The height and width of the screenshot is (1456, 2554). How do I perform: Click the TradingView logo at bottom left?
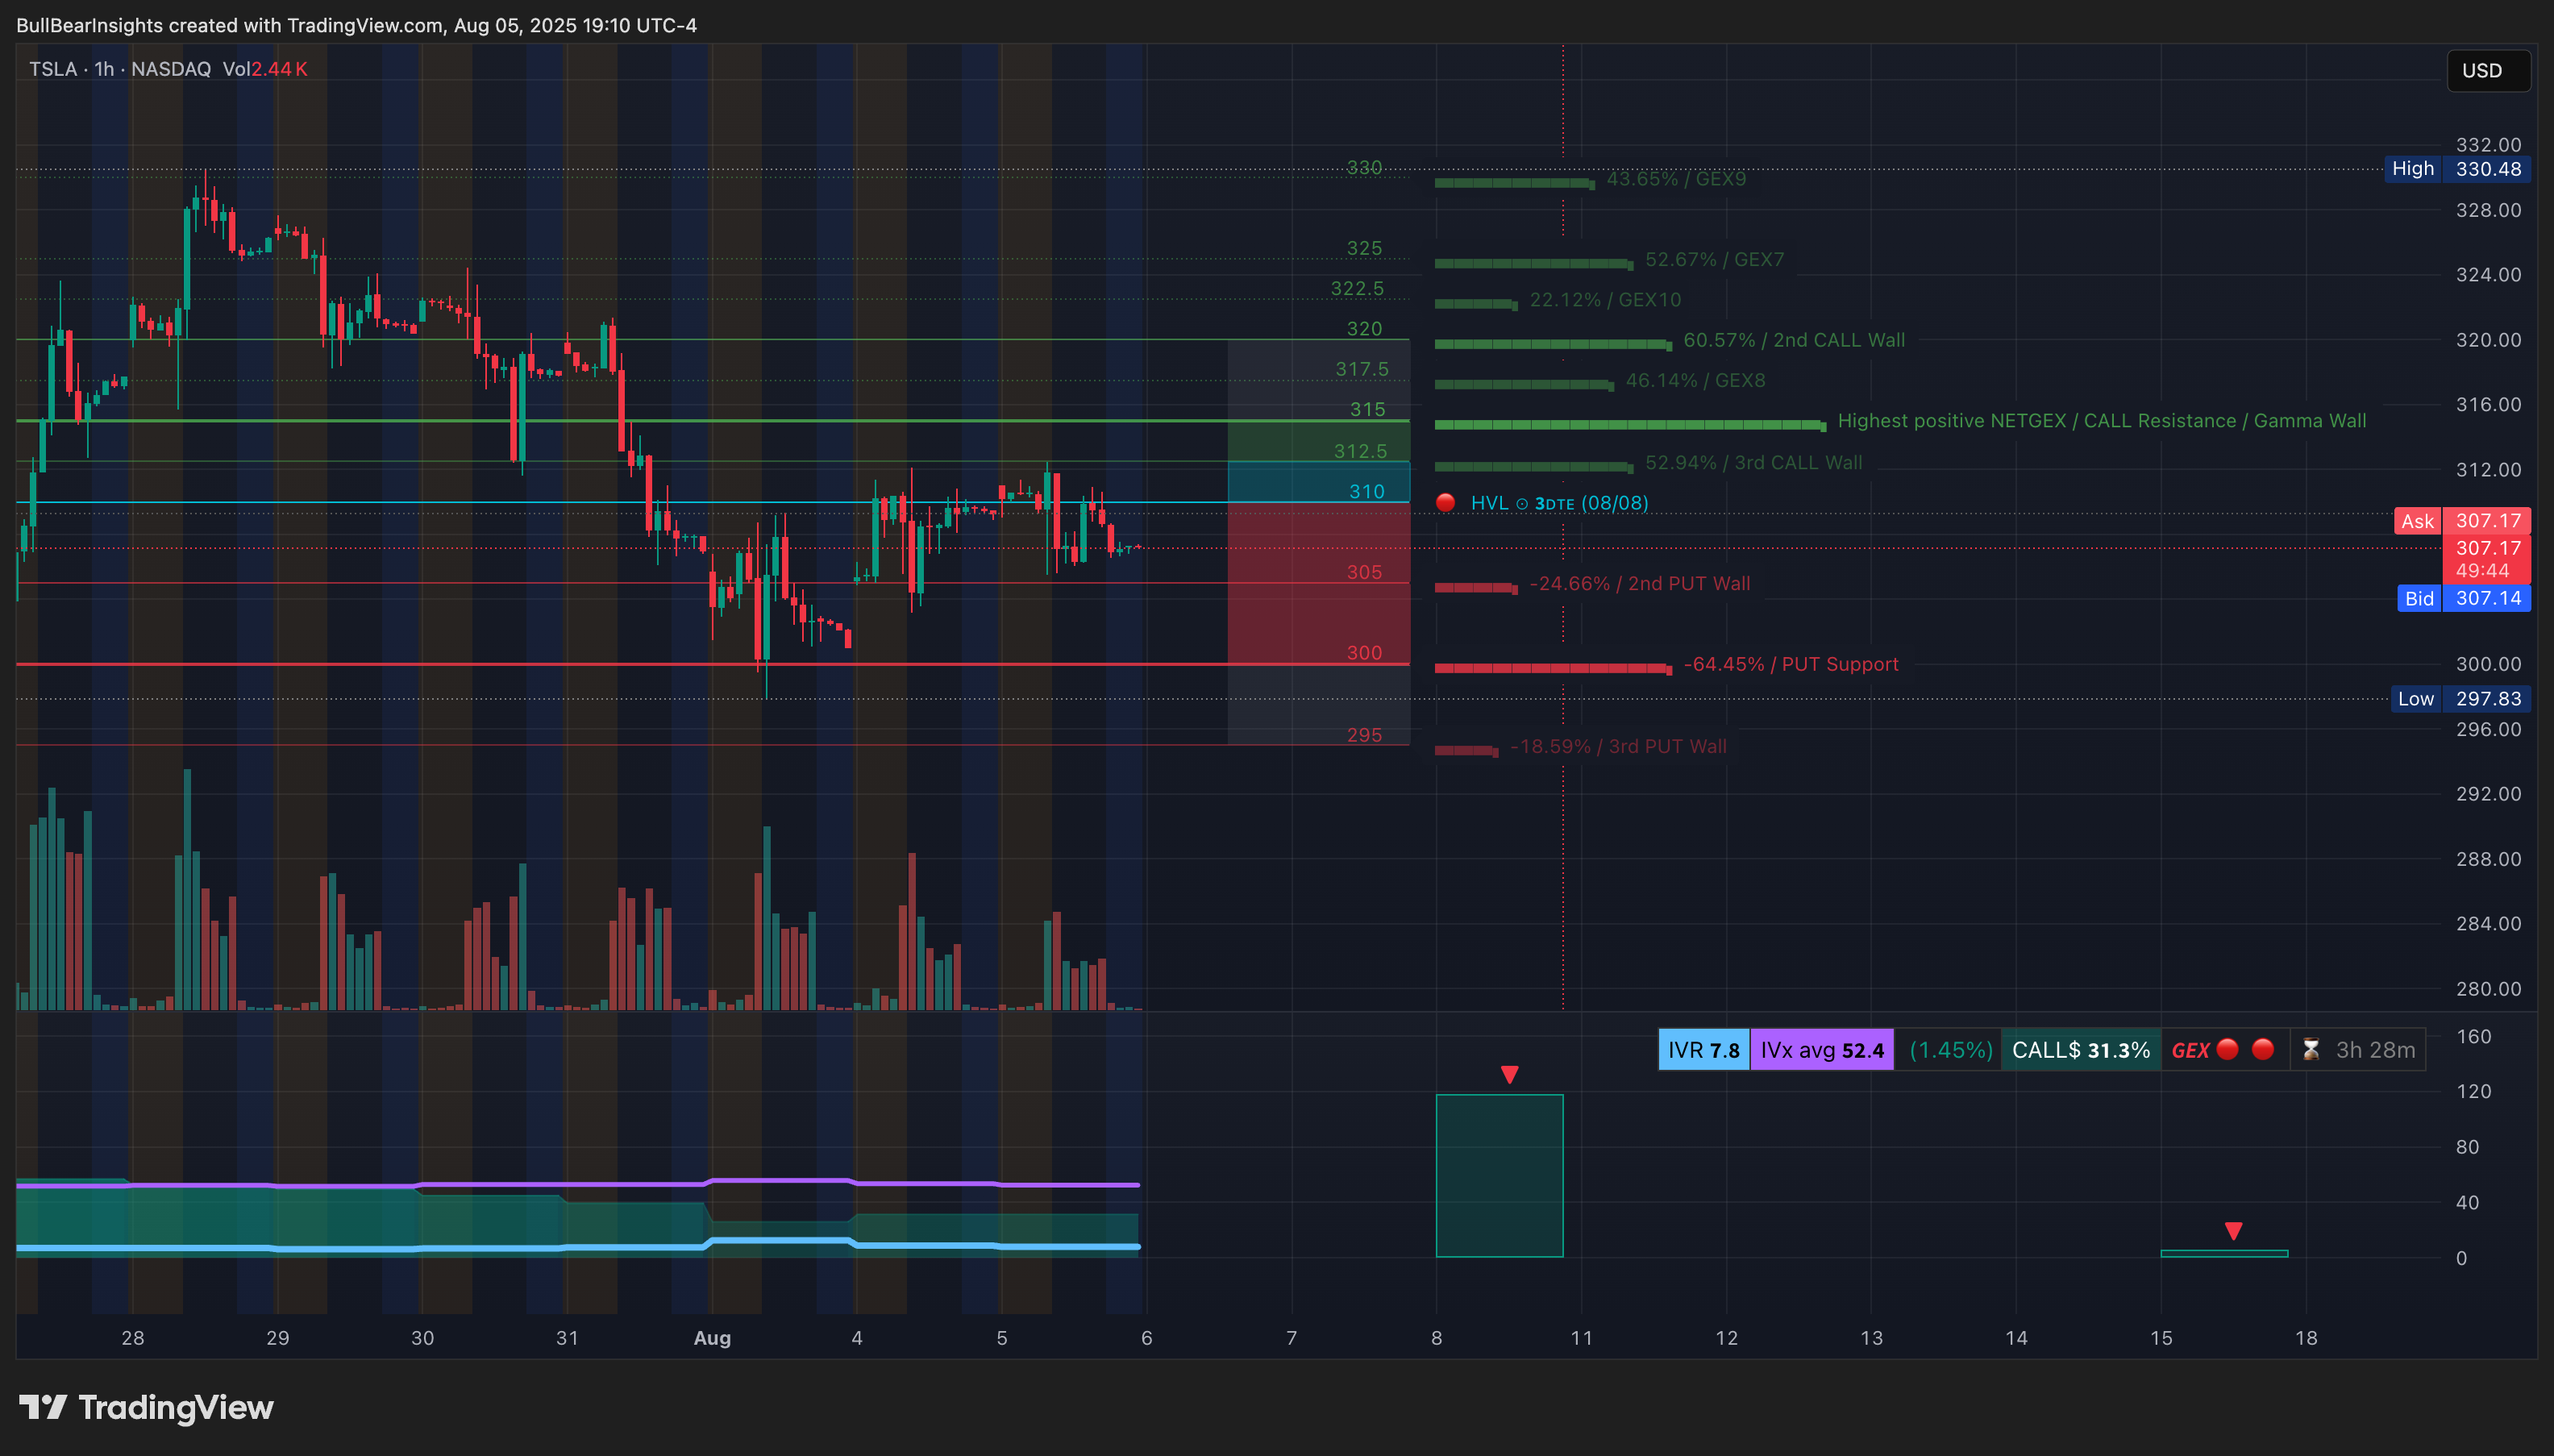(x=146, y=1407)
